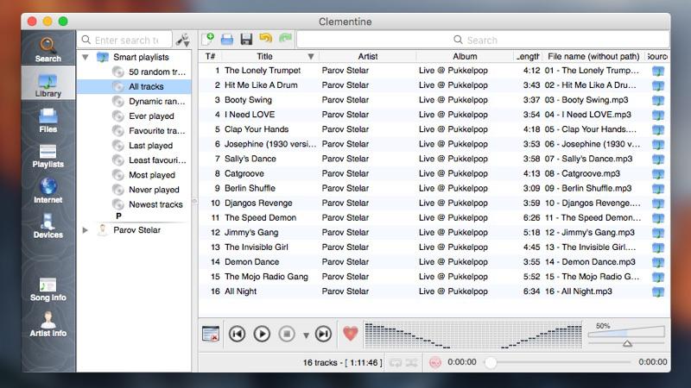Open the Files sidebar tab

pyautogui.click(x=48, y=120)
